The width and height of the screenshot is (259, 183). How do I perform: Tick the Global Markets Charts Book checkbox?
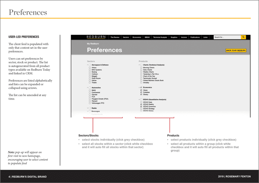point(141,80)
